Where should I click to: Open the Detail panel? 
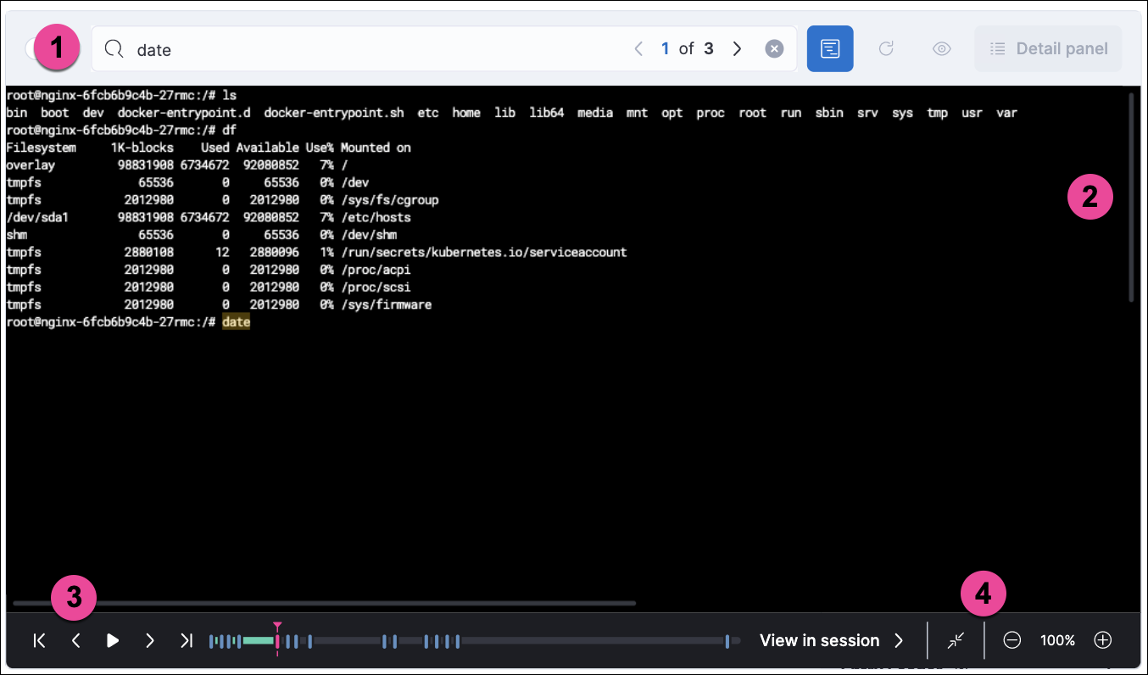[x=1048, y=48]
